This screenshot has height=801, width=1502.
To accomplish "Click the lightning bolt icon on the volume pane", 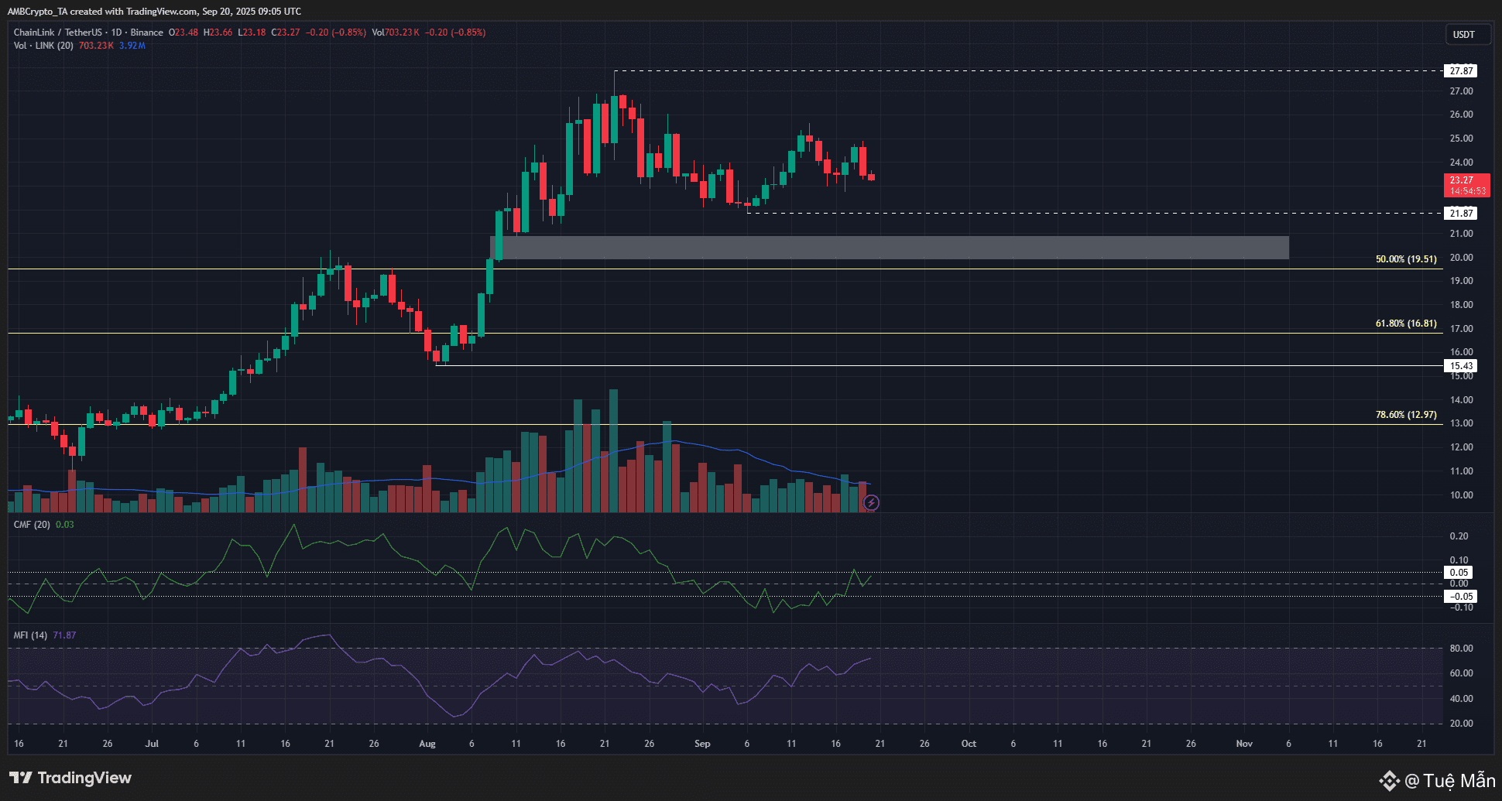I will [x=871, y=503].
